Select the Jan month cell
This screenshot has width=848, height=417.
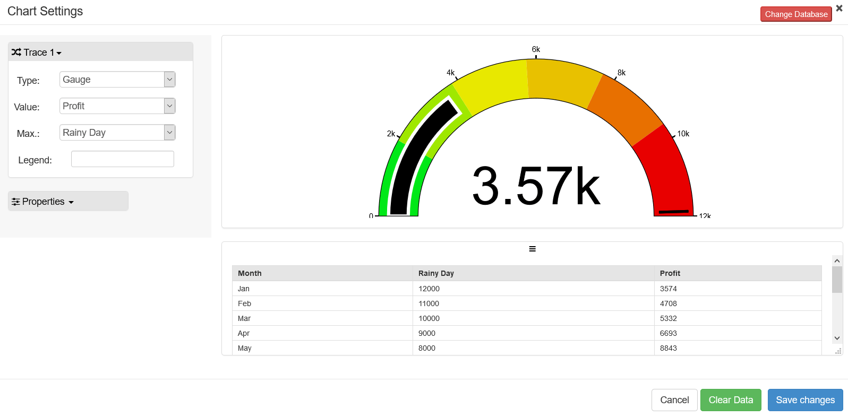[x=322, y=289]
